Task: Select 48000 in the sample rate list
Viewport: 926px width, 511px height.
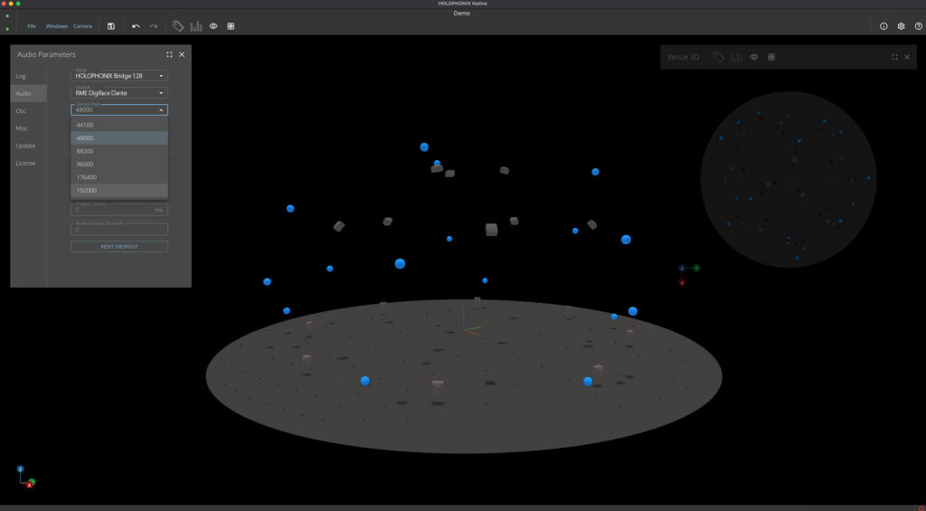Action: [x=119, y=137]
